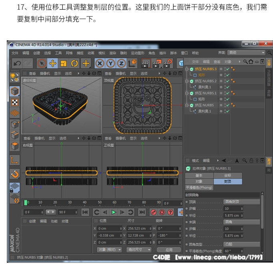Open the 对象 (相对) dropdown
The width and height of the screenshot is (273, 264).
pyautogui.click(x=109, y=250)
